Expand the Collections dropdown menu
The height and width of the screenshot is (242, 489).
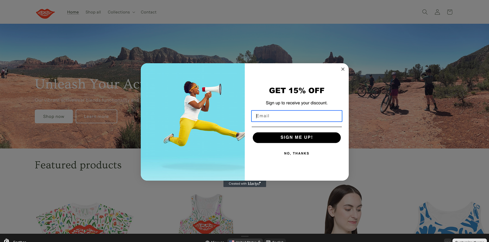[x=121, y=12]
